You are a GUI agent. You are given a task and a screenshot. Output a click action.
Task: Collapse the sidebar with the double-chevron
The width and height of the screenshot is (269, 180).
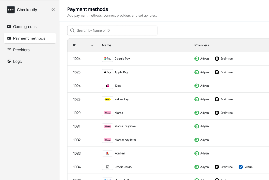[x=53, y=9]
